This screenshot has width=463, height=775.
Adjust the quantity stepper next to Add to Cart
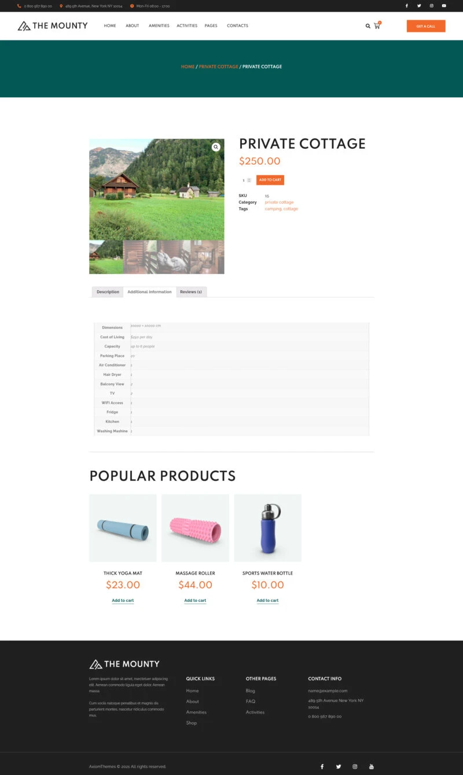[x=249, y=180]
